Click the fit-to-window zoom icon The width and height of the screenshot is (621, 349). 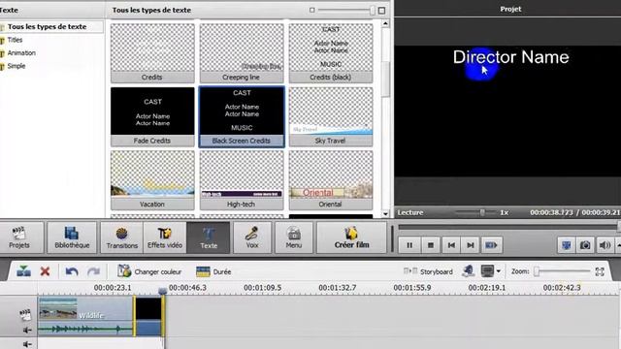600,271
